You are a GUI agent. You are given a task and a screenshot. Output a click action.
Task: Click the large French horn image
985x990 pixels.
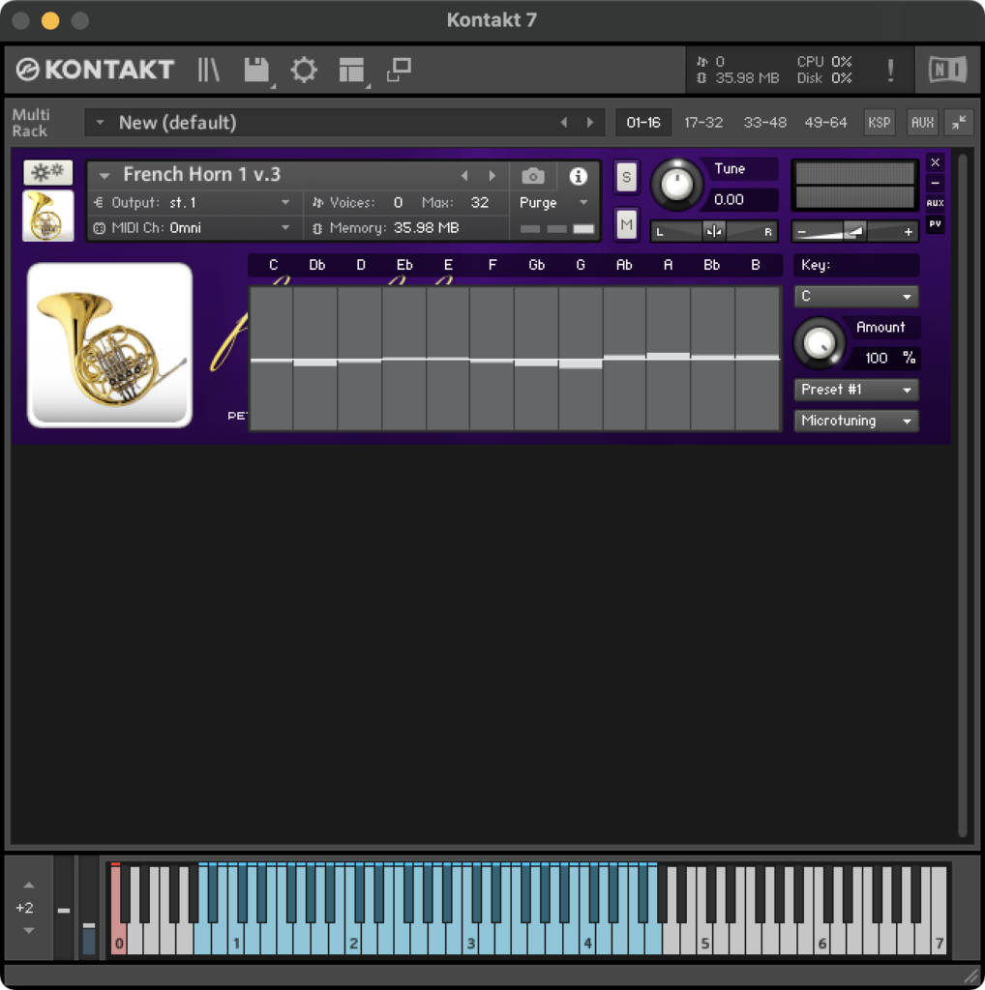[110, 345]
